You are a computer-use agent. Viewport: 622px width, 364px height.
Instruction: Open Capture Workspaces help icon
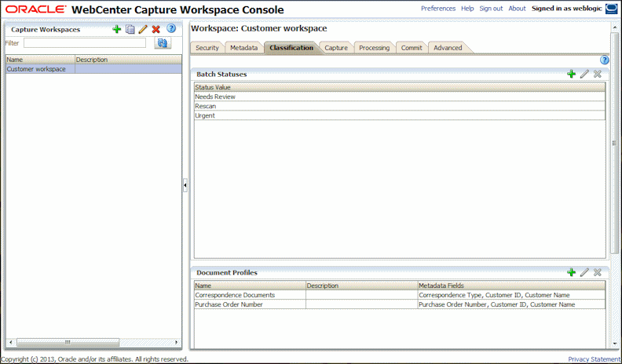[x=171, y=28]
